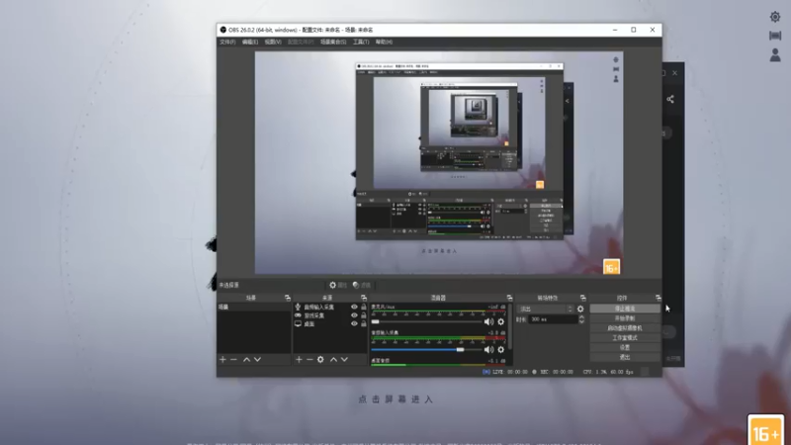Click the audio mixer vertical scrollbar
The image size is (791, 445).
(510, 327)
